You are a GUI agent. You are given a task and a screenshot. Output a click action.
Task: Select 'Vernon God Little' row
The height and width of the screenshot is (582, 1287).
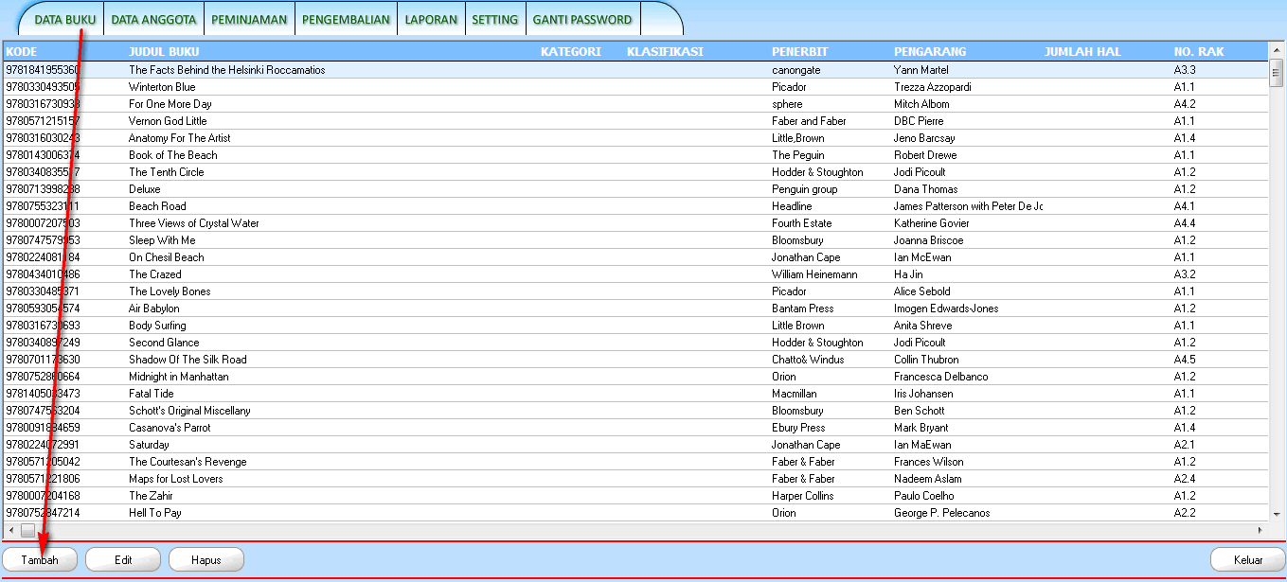pyautogui.click(x=635, y=121)
